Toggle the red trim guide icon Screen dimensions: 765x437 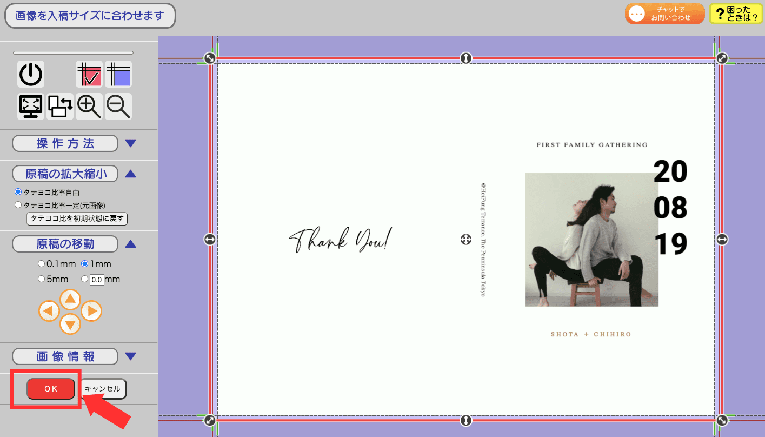[89, 75]
